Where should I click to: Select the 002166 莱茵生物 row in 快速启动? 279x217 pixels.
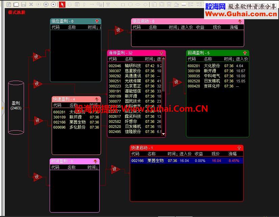click(x=186, y=161)
